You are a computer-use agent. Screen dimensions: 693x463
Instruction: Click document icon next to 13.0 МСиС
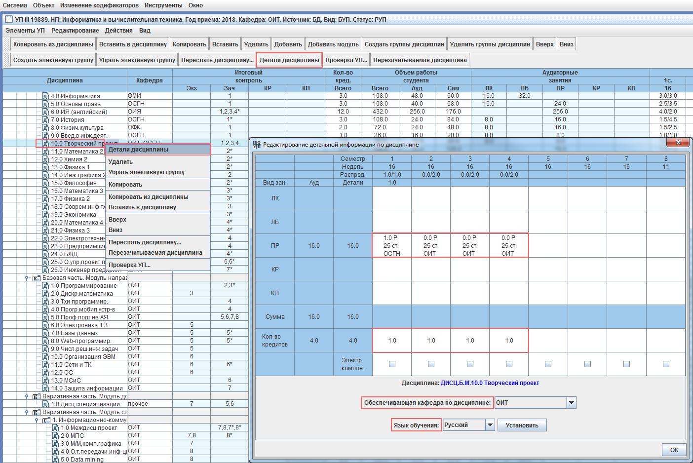point(45,381)
